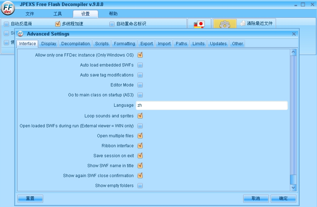
Task: Uncheck Show again SWF close confirmation
Action: (140, 175)
